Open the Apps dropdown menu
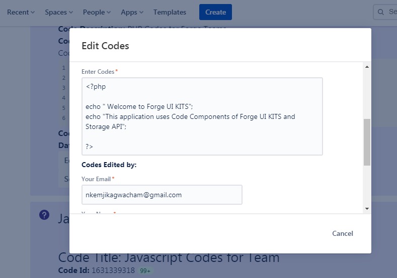This screenshot has width=397, height=278. [x=132, y=12]
